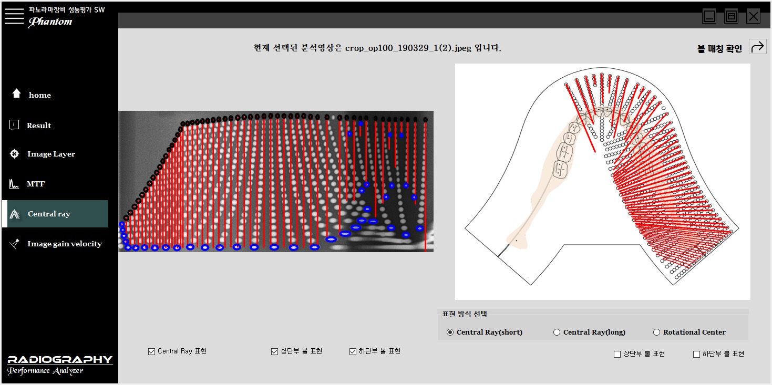Click the RADIOGRAPHY Performance Analyzer logo

click(x=60, y=365)
